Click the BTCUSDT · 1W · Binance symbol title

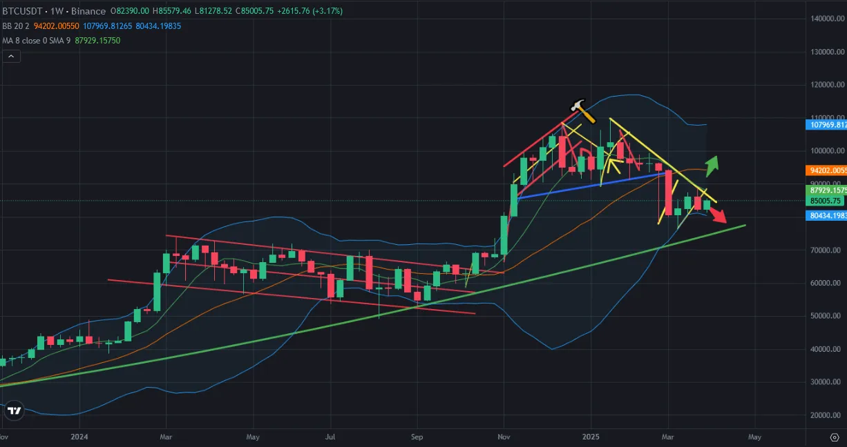(54, 11)
